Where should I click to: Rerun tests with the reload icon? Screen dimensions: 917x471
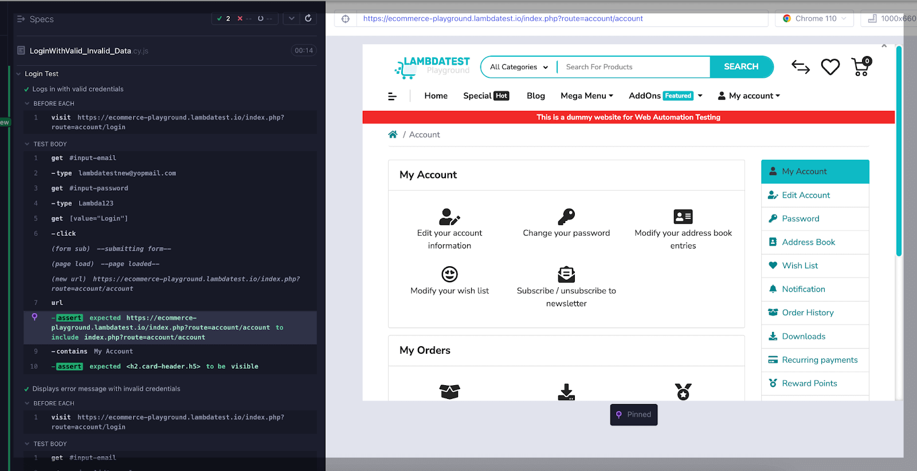308,18
